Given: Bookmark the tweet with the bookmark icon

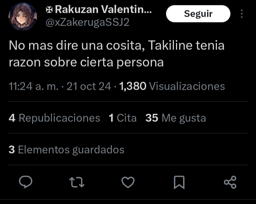Looking at the screenshot, I should (x=179, y=182).
